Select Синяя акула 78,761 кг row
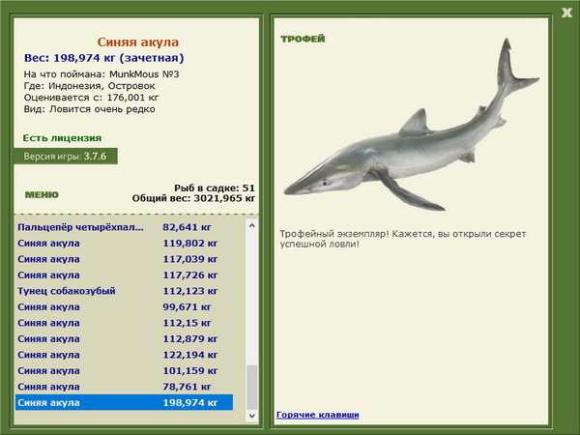 [x=125, y=386]
